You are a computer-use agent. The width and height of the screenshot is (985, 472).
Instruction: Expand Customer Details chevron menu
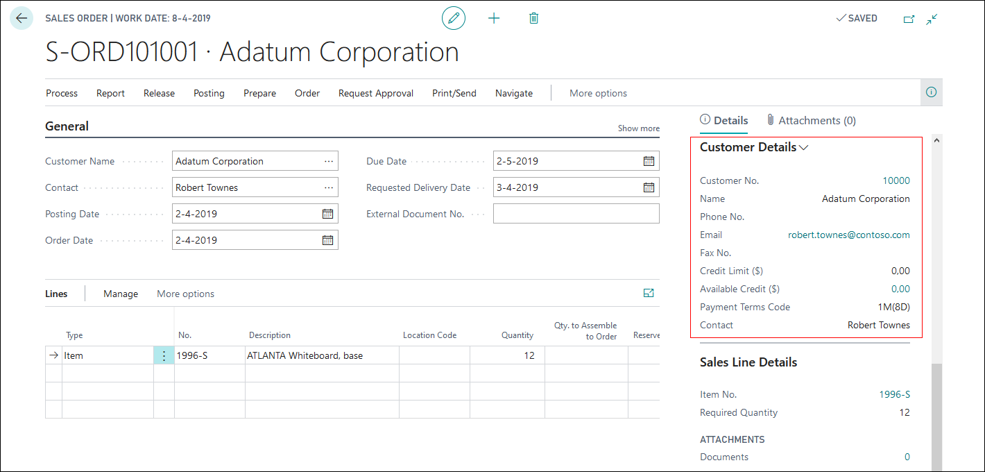click(804, 147)
